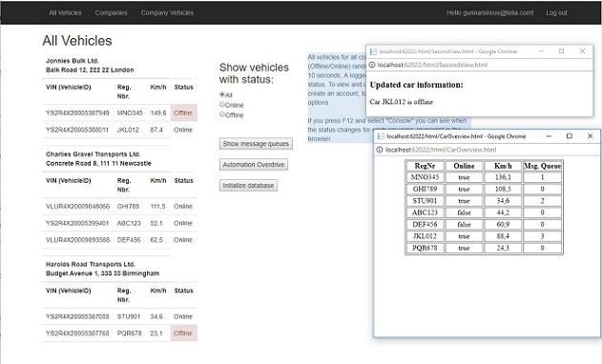
Task: Click the CarOverview window address bar URL
Action: click(441, 150)
